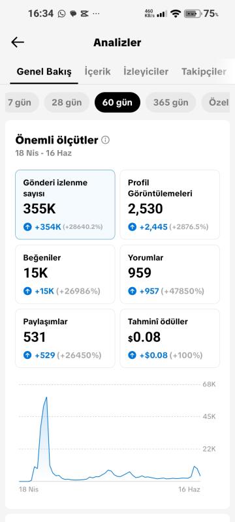Tap the peak of the views chart
The image size is (235, 522).
[46, 397]
